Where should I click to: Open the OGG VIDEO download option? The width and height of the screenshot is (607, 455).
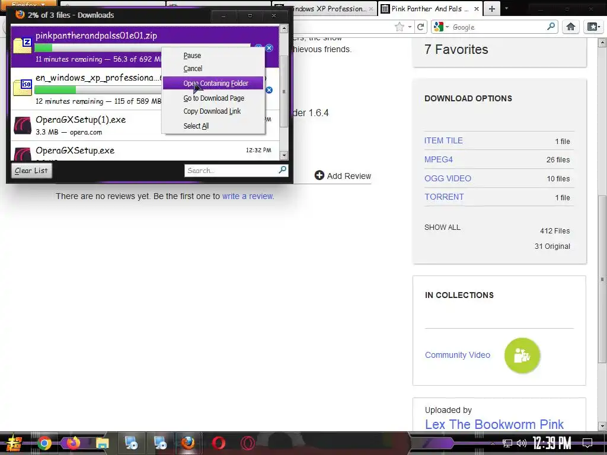(448, 178)
